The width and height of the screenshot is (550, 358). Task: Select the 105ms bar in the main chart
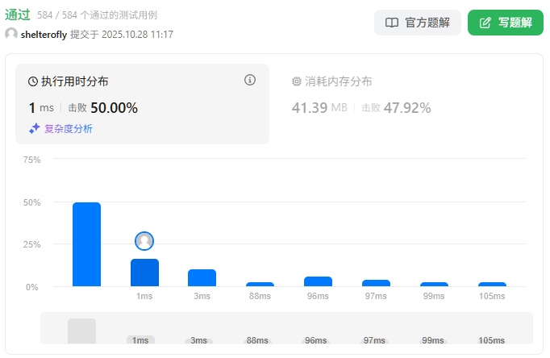(492, 284)
